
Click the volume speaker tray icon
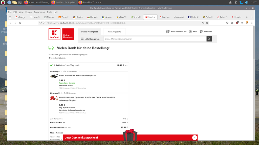point(246,2)
